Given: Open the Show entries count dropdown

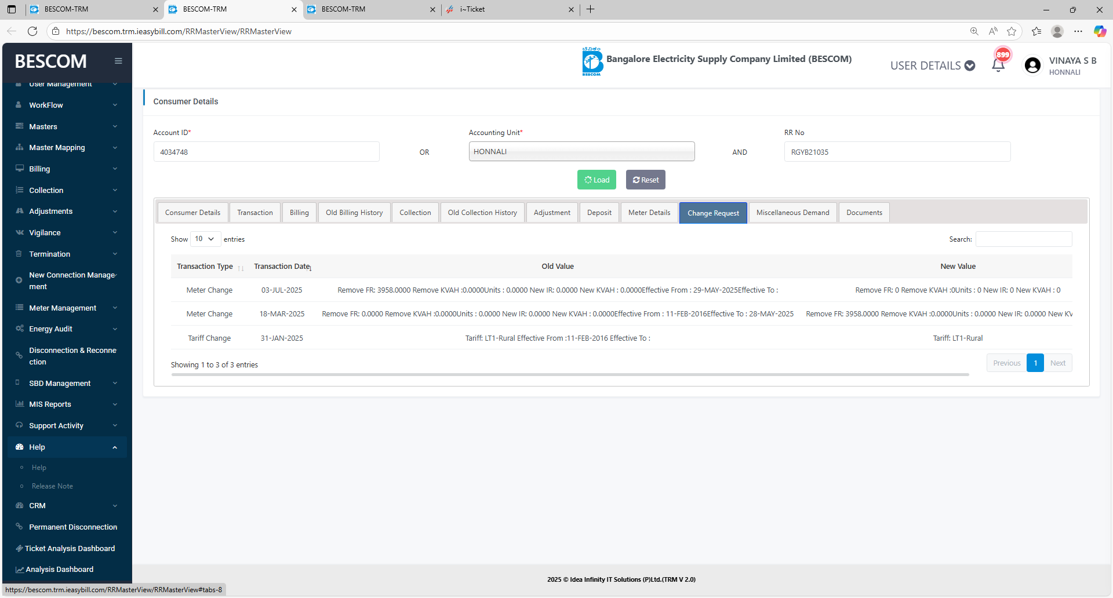Looking at the screenshot, I should [x=205, y=239].
